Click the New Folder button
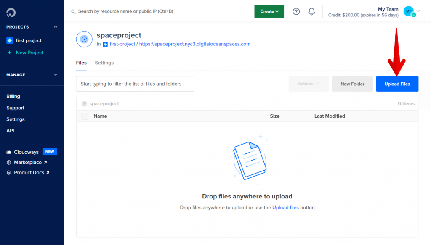The image size is (431, 245). (352, 84)
